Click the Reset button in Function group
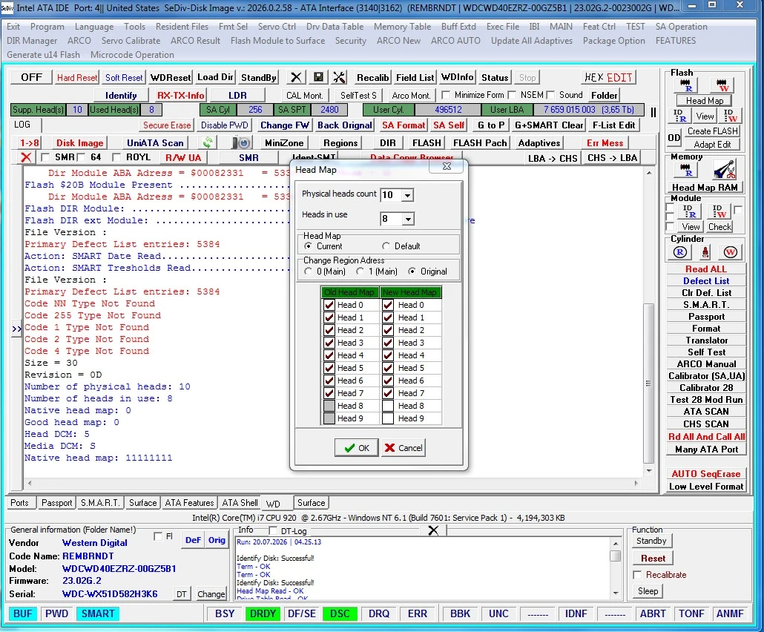The height and width of the screenshot is (632, 764). point(653,559)
